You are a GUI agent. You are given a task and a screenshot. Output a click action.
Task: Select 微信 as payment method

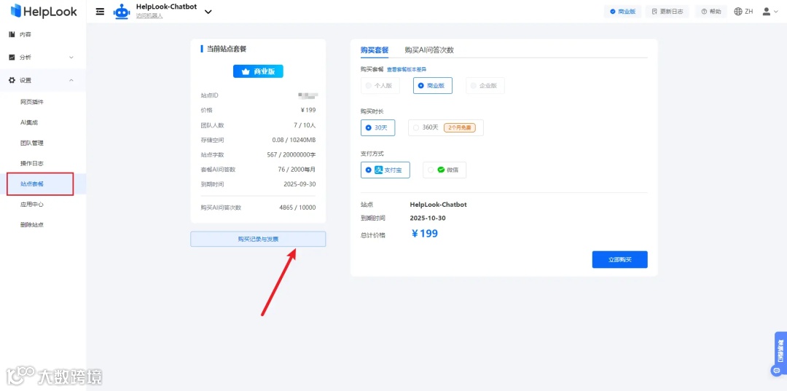445,170
